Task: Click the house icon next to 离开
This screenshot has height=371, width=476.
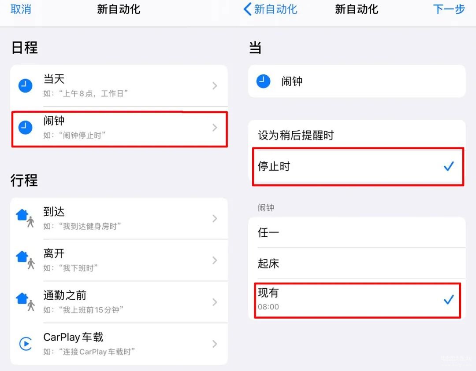Action: click(25, 260)
